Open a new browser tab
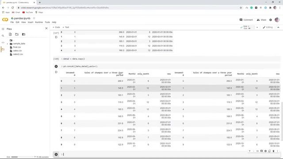 pos(40,3)
